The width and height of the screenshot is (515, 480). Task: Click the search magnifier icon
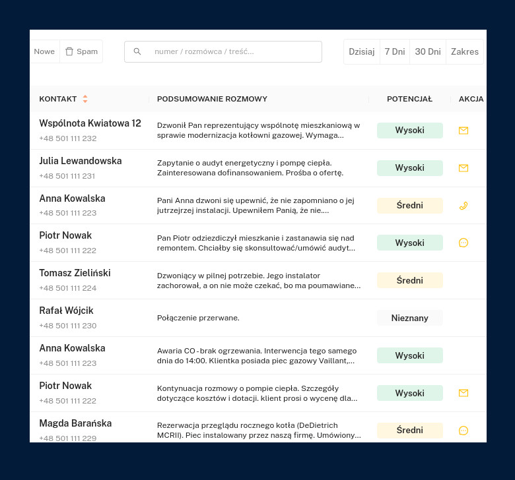[x=137, y=51]
